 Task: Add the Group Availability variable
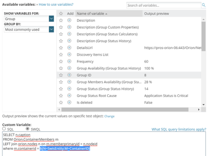[x=69, y=68]
